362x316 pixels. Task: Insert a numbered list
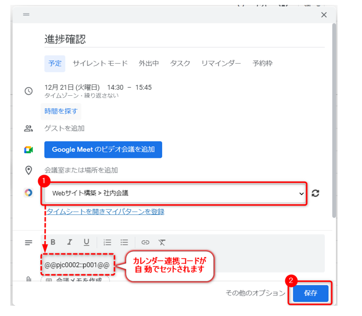tap(107, 243)
